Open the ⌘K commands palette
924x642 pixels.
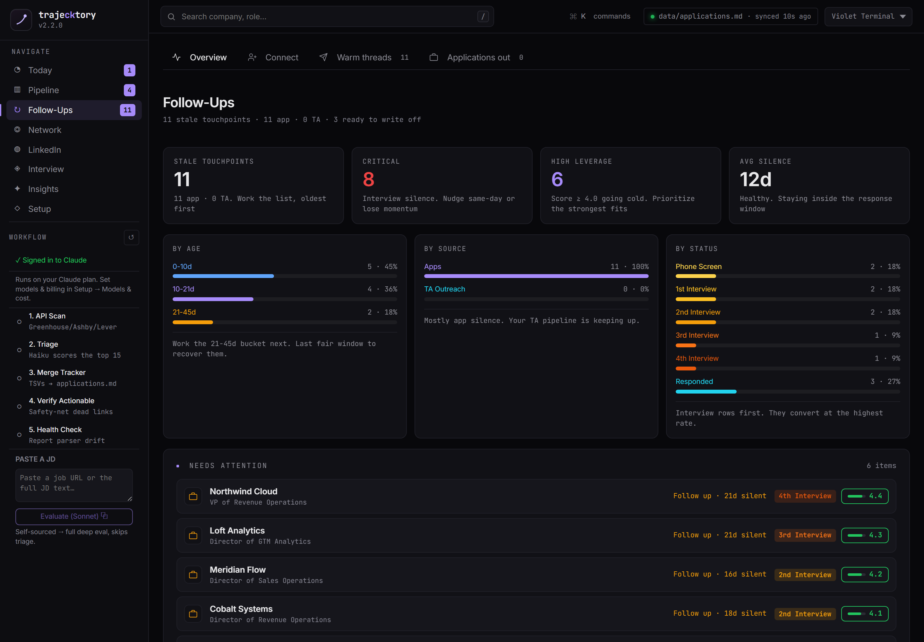point(600,16)
